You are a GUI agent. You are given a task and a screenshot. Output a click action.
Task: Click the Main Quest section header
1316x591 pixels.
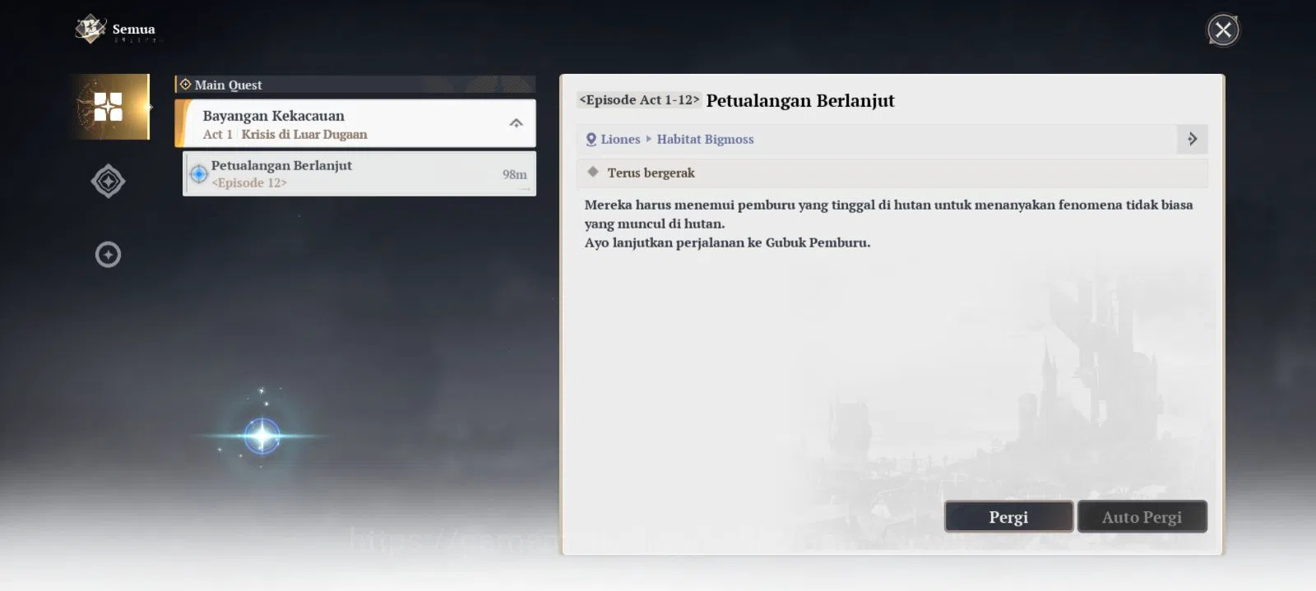(x=355, y=85)
